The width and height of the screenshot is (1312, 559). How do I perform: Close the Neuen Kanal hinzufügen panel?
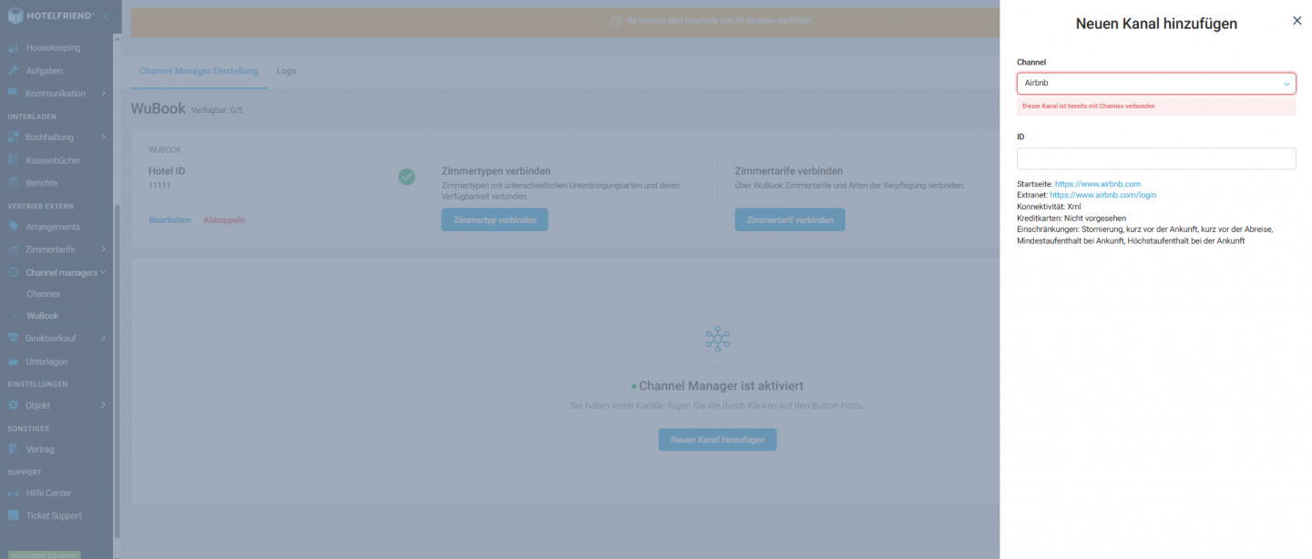(x=1297, y=20)
